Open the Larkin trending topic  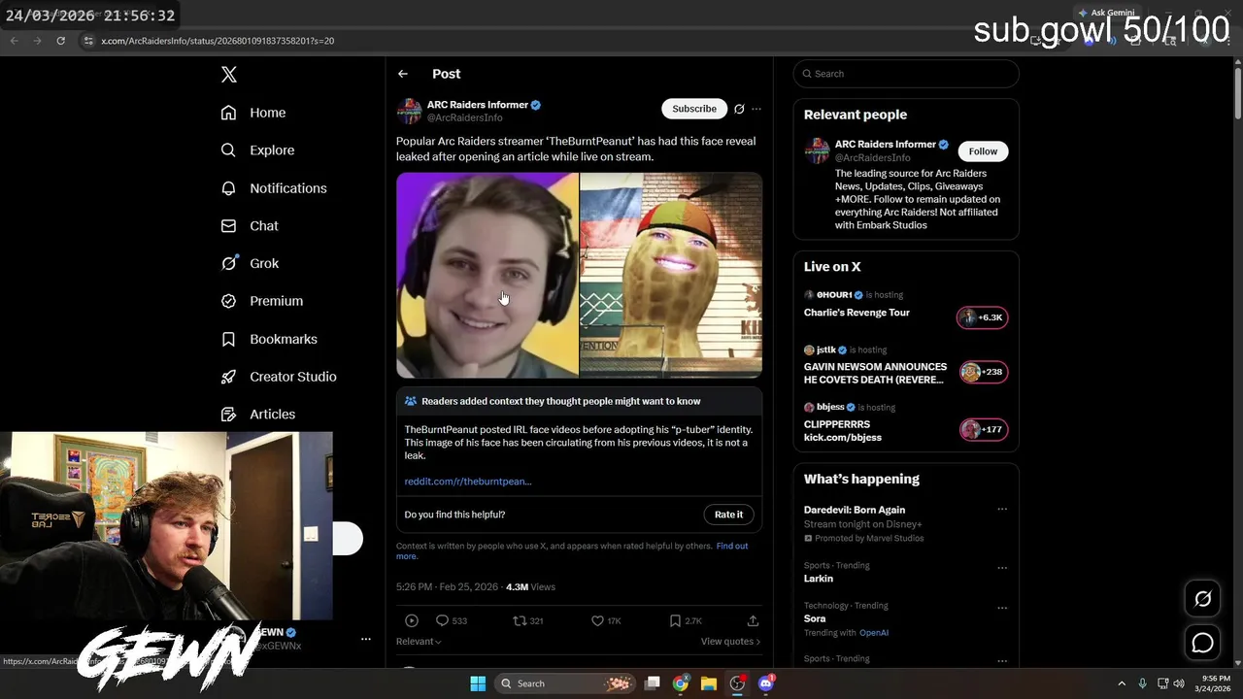[819, 579]
